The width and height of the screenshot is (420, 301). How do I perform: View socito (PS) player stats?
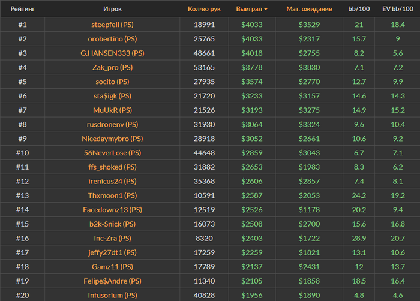[x=112, y=82]
